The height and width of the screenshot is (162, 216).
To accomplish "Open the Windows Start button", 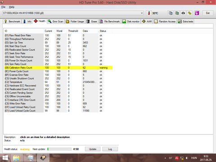I will pyautogui.click(x=5, y=158).
